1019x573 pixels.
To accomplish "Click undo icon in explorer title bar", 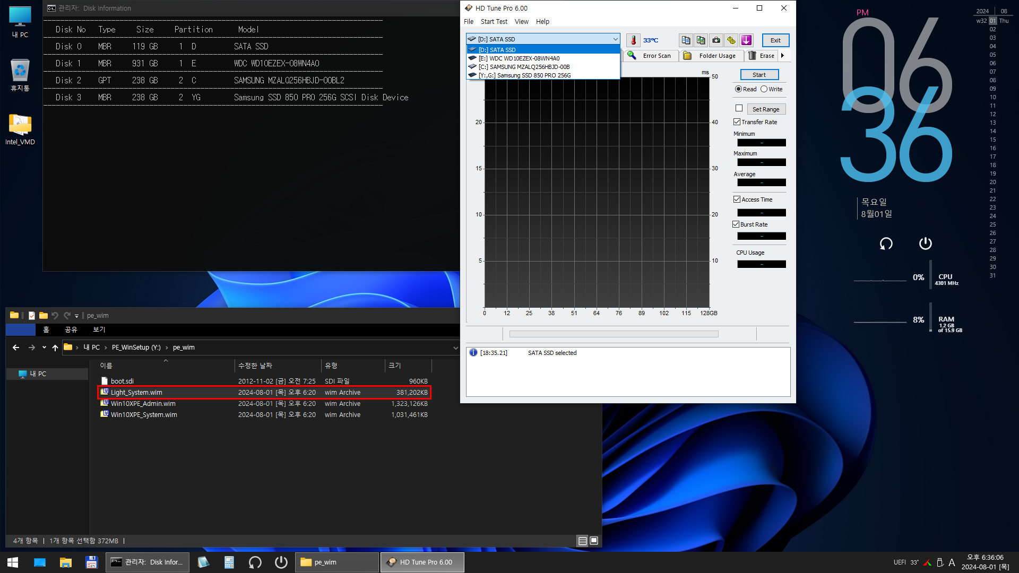I will click(55, 315).
